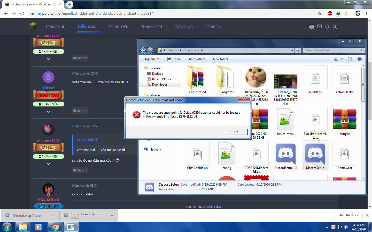Open the forum inbox mail icon
This screenshot has height=232, width=372.
point(320,27)
